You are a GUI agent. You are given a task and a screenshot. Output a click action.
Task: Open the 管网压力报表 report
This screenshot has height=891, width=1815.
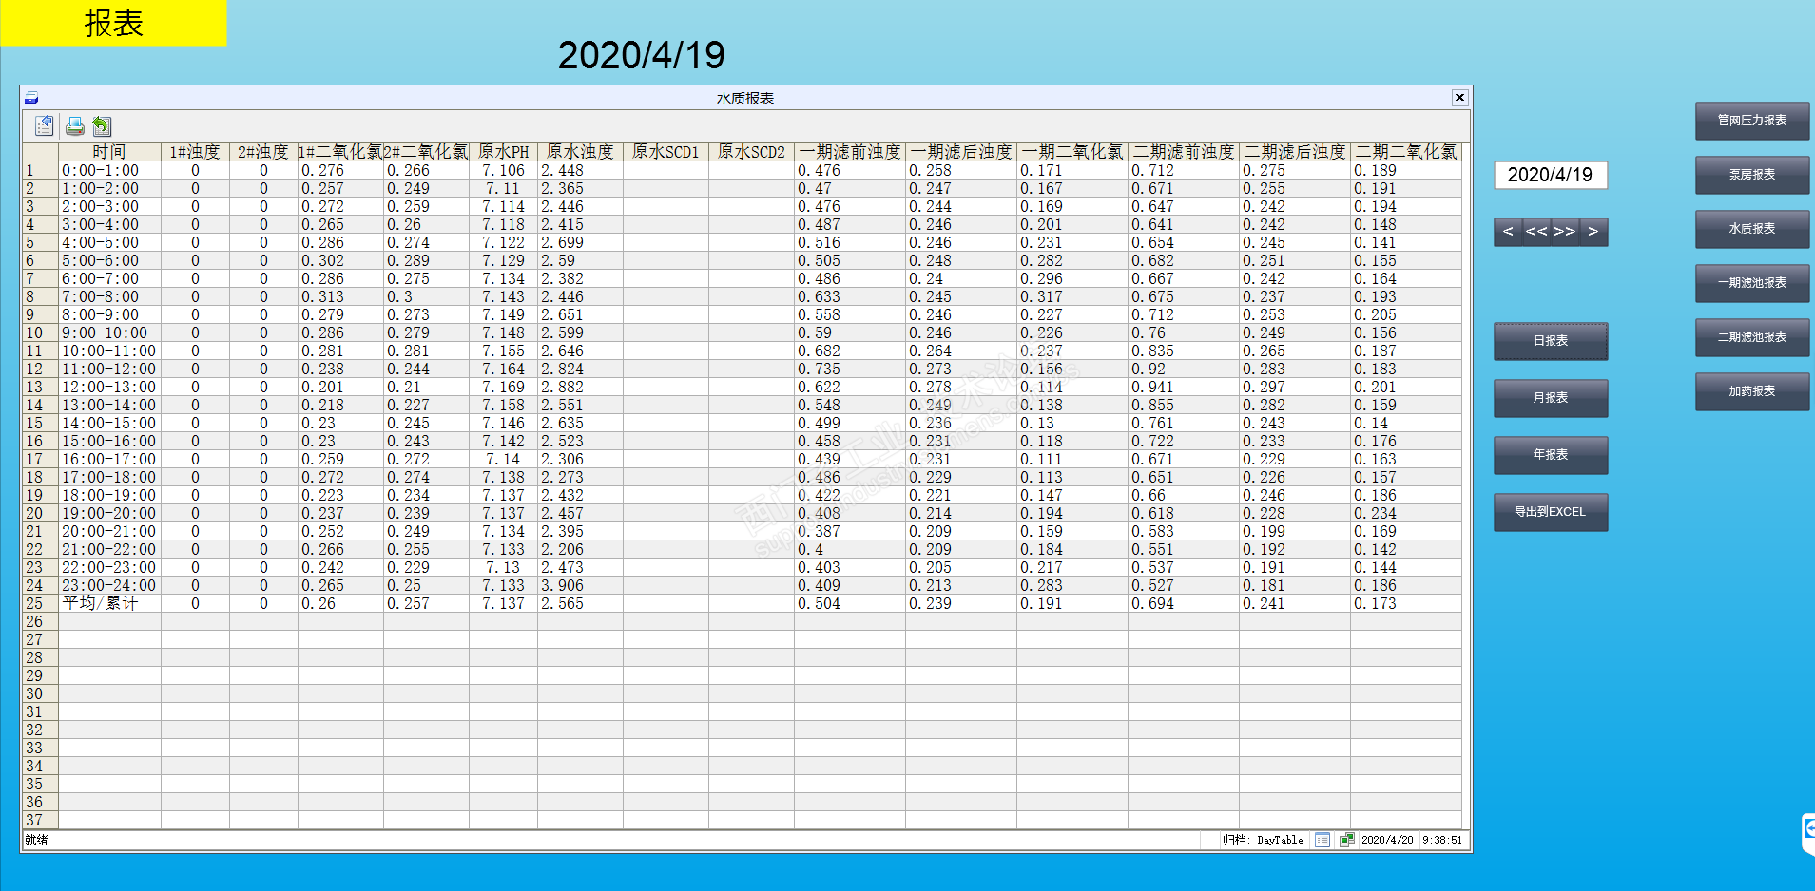1752,121
